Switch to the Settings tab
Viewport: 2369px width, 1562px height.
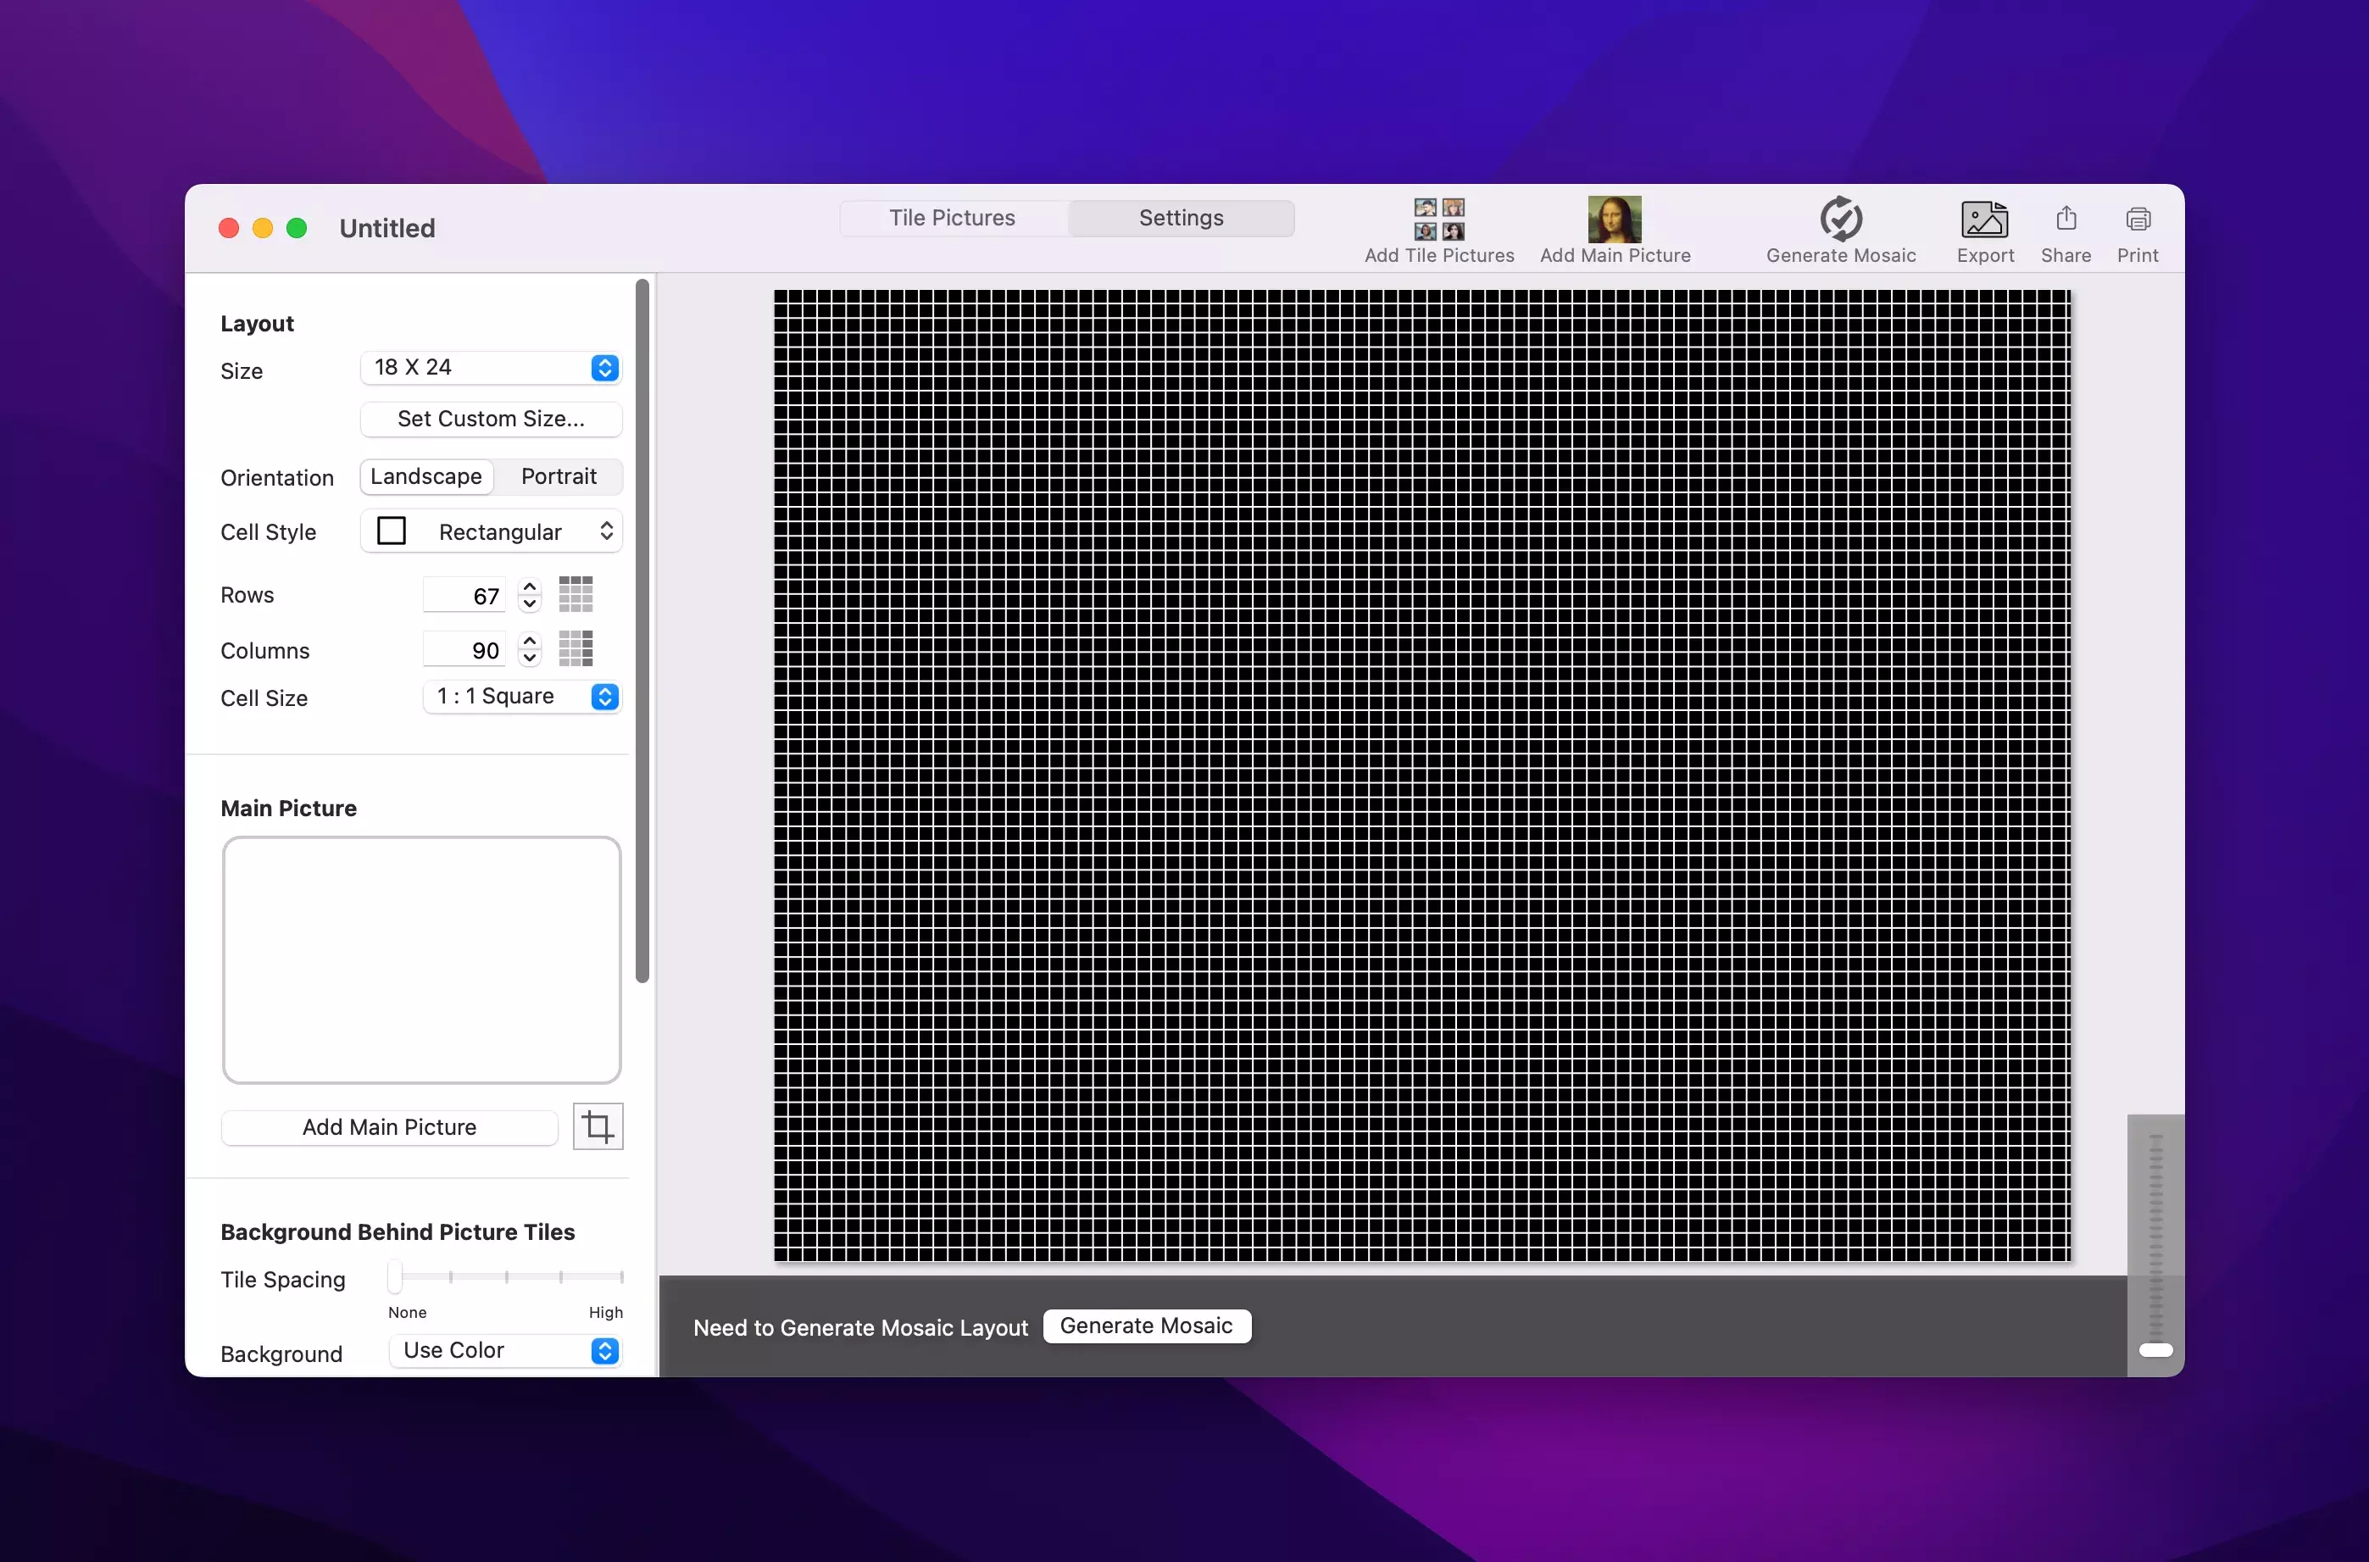[x=1181, y=218]
